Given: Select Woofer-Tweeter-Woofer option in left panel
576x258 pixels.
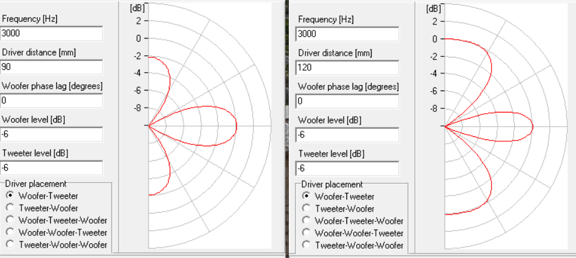Looking at the screenshot, I should tap(10, 220).
